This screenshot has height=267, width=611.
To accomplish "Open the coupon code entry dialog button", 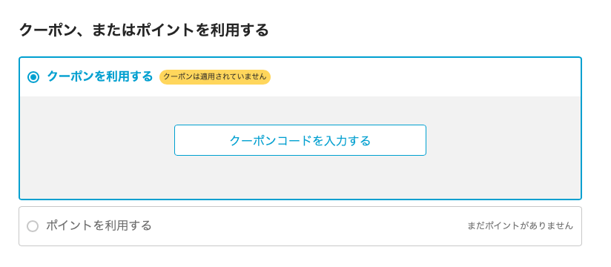I will pyautogui.click(x=300, y=140).
